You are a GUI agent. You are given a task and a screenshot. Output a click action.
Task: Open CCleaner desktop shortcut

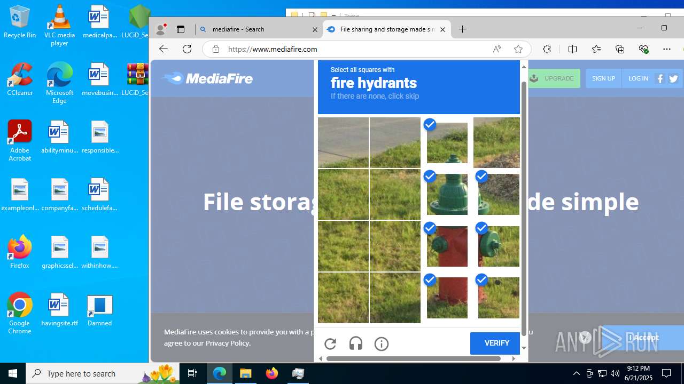[20, 79]
